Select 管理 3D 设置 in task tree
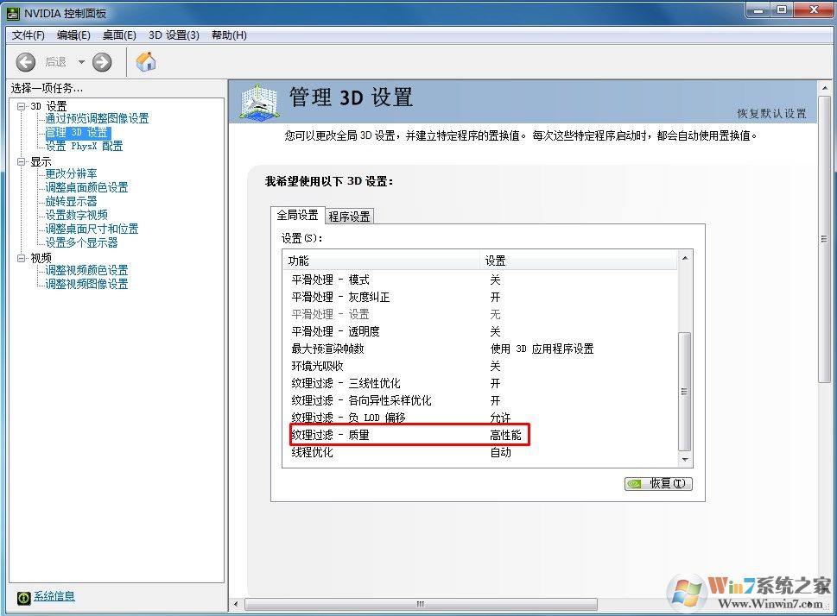The height and width of the screenshot is (616, 837). 78,132
